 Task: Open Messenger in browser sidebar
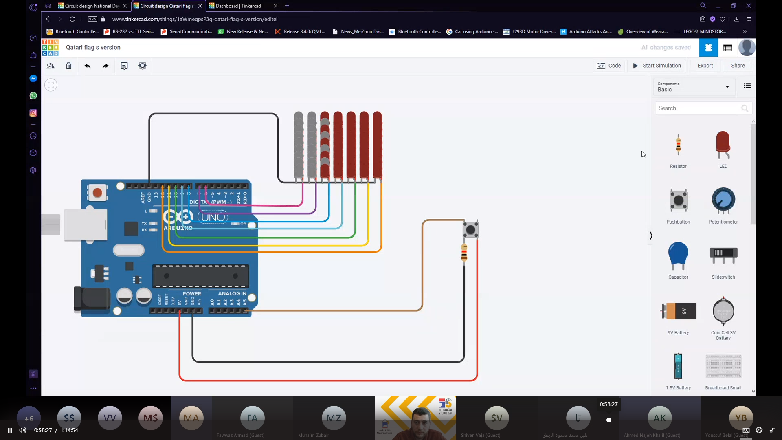pos(33,79)
